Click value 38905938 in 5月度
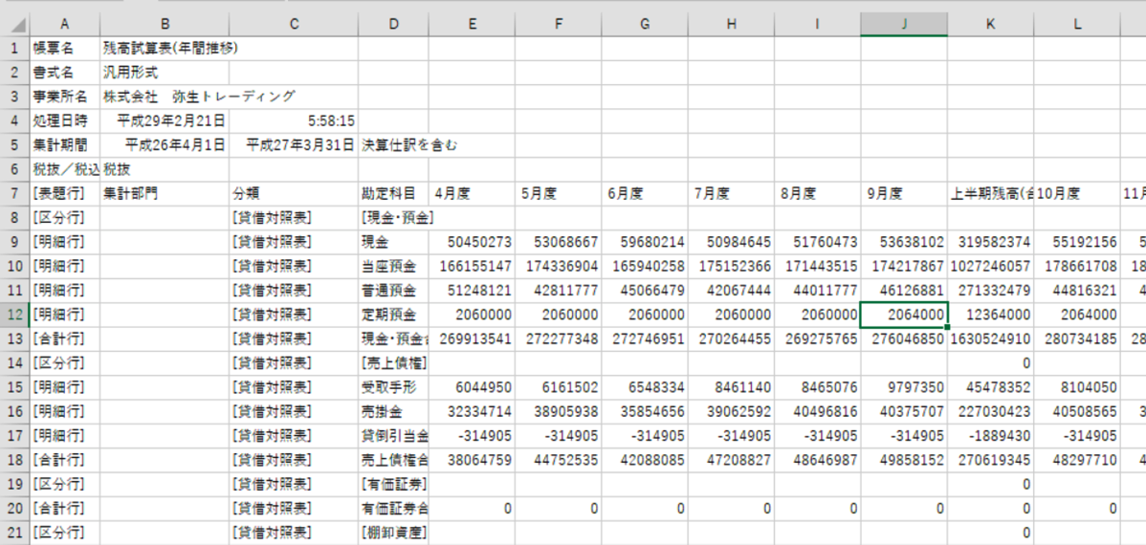The height and width of the screenshot is (545, 1146). click(559, 412)
